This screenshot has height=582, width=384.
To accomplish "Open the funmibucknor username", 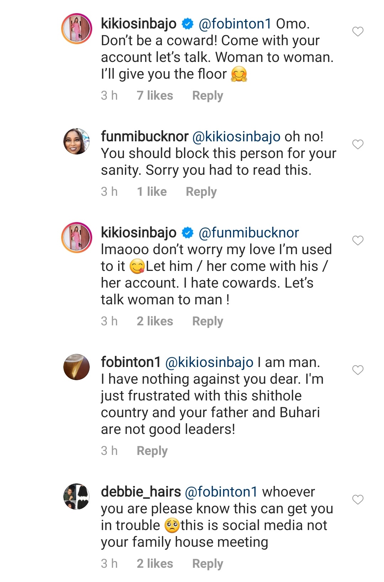I will coord(144,136).
